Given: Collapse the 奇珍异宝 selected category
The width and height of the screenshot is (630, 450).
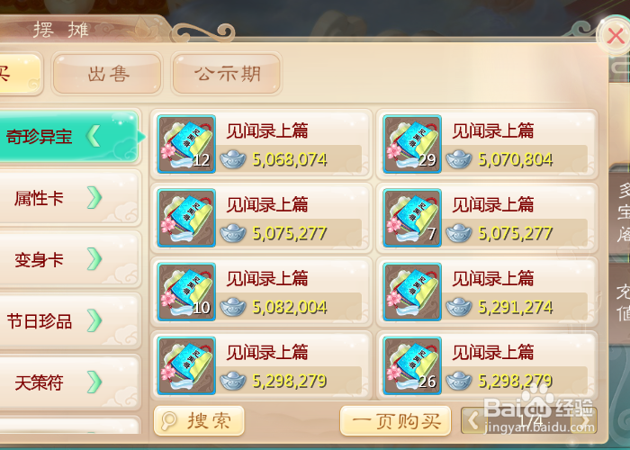Looking at the screenshot, I should click(94, 136).
